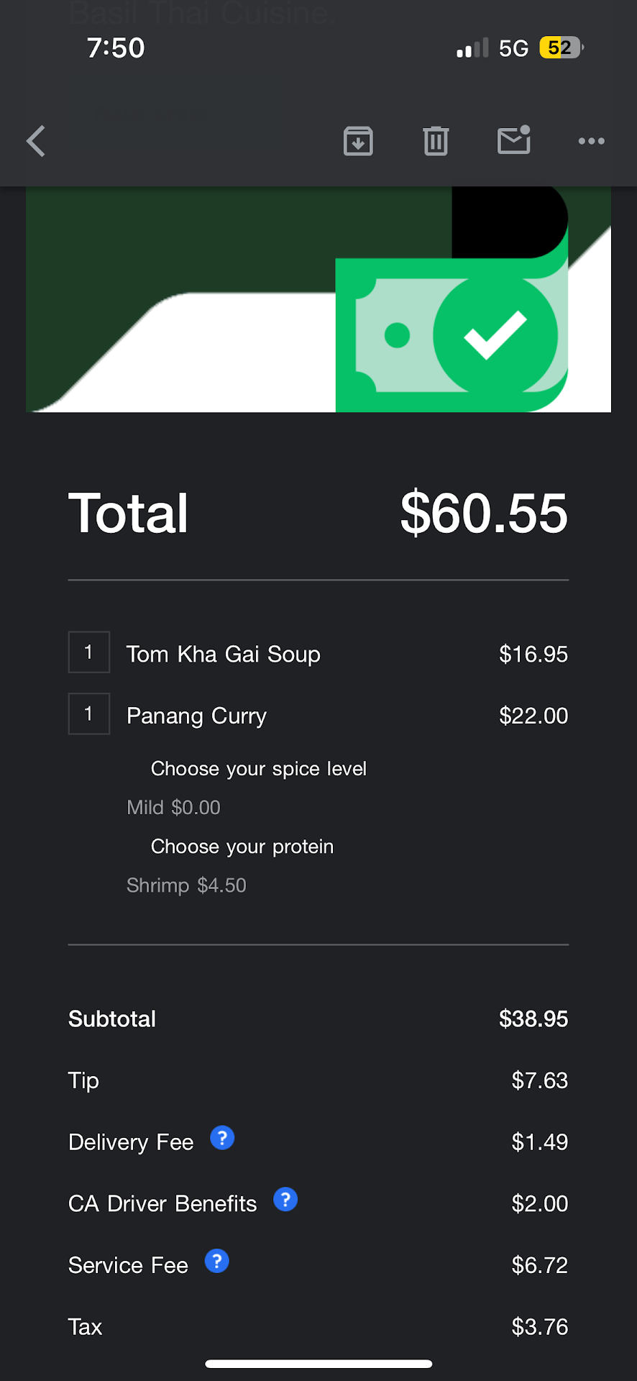Tap the CA Driver Benefits info icon
Screen dimensions: 637x1381
[285, 1200]
